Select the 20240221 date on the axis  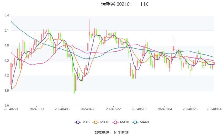point(11,109)
